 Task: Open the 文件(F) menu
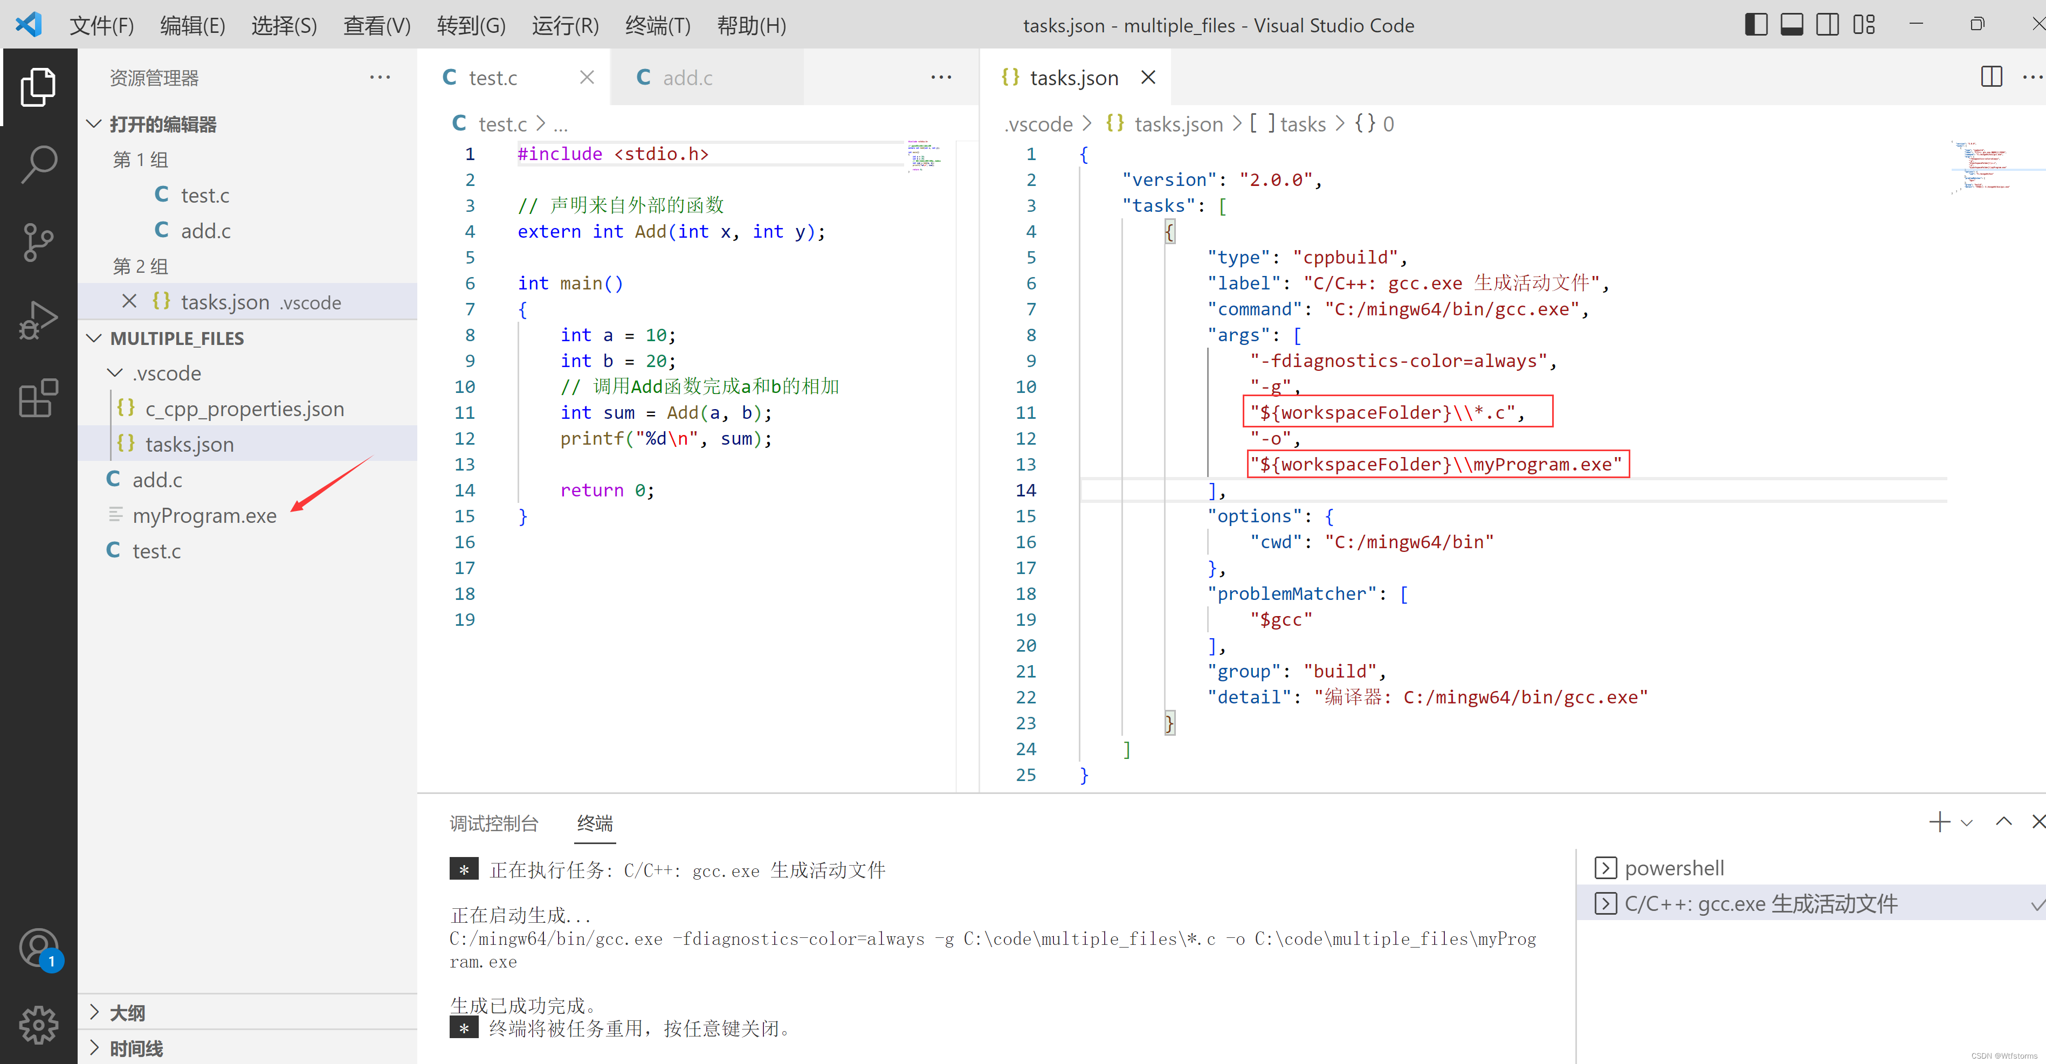[x=102, y=25]
